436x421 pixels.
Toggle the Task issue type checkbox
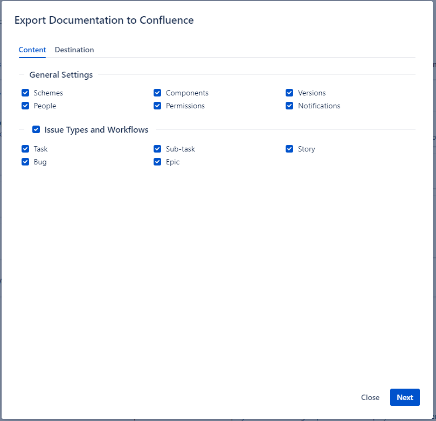click(x=25, y=149)
